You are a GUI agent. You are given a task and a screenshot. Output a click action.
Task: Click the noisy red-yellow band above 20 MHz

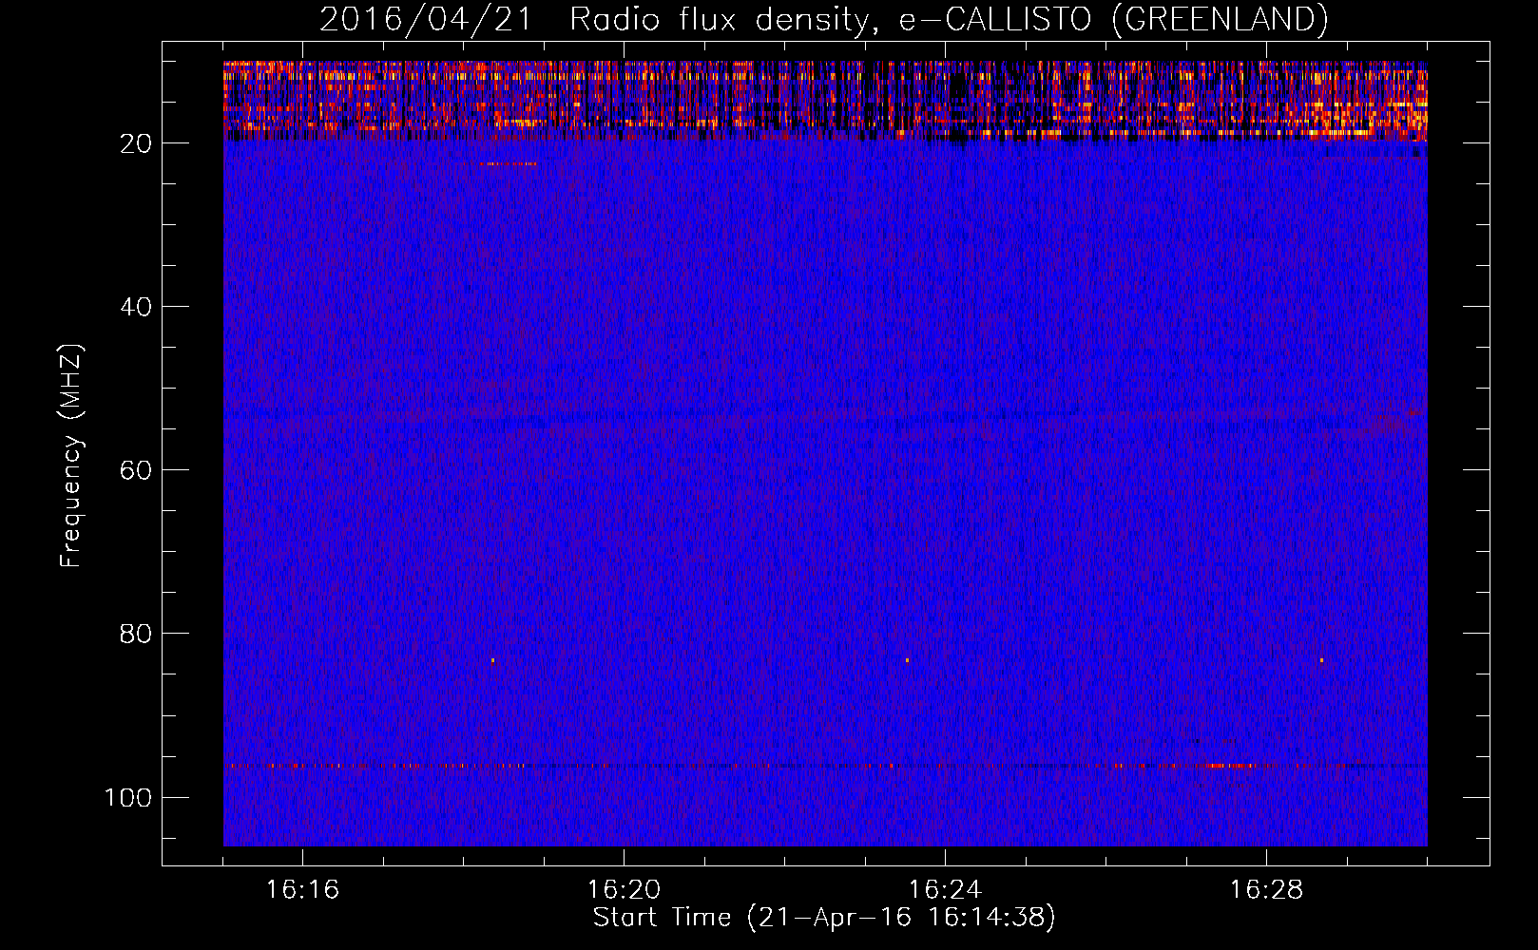(x=825, y=100)
